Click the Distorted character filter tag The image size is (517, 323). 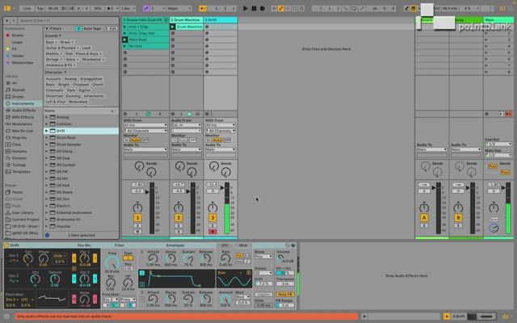[54, 96]
